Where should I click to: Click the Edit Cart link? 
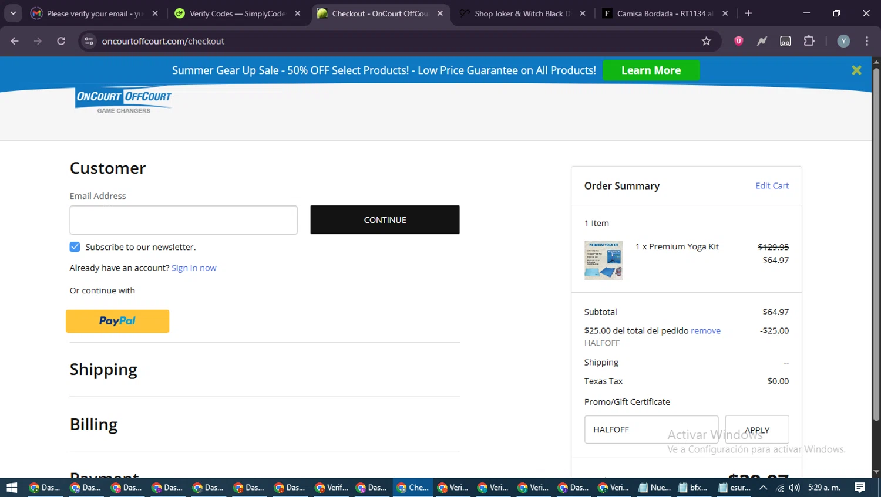[x=772, y=185]
